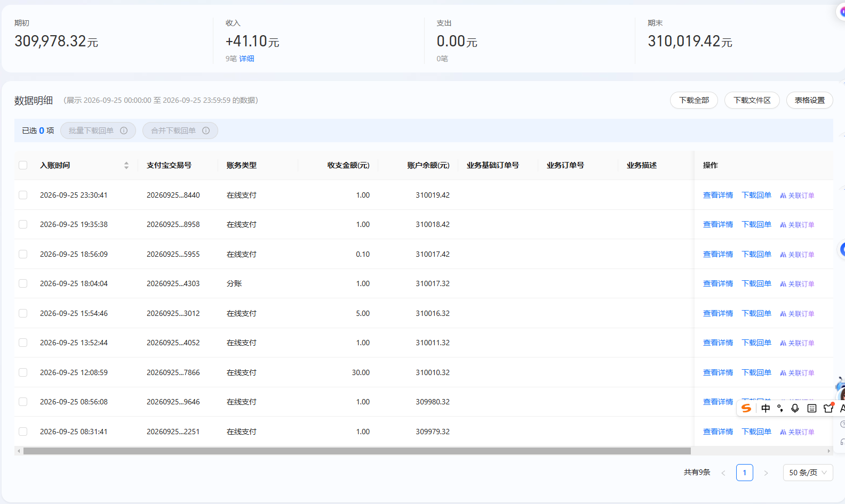Click the info icon beside 合并下载回单
The width and height of the screenshot is (845, 504).
click(206, 131)
